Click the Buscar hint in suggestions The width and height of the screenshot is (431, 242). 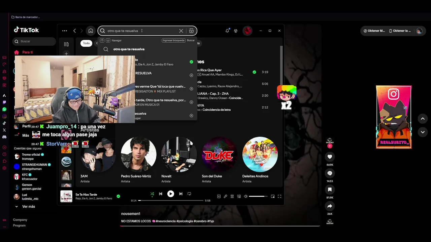pyautogui.click(x=191, y=40)
